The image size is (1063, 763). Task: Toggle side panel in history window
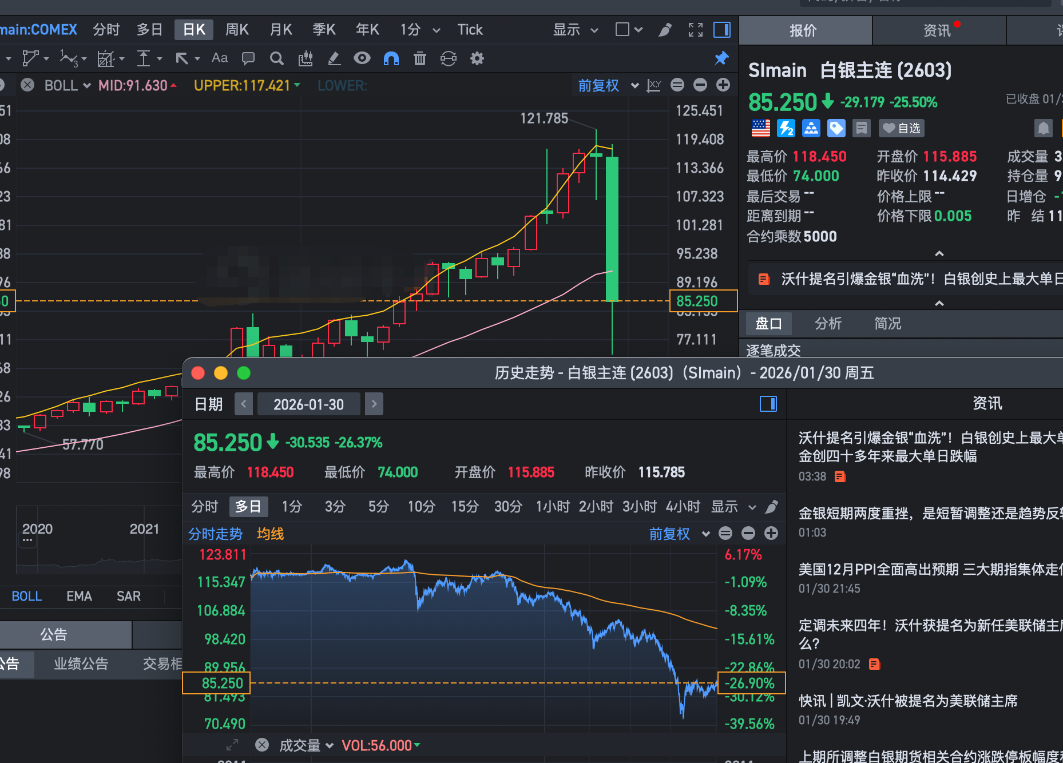[x=768, y=404]
